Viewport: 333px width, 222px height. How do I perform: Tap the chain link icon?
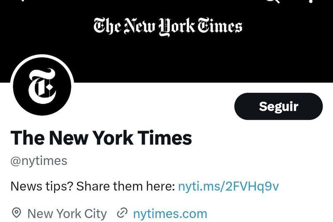click(122, 213)
